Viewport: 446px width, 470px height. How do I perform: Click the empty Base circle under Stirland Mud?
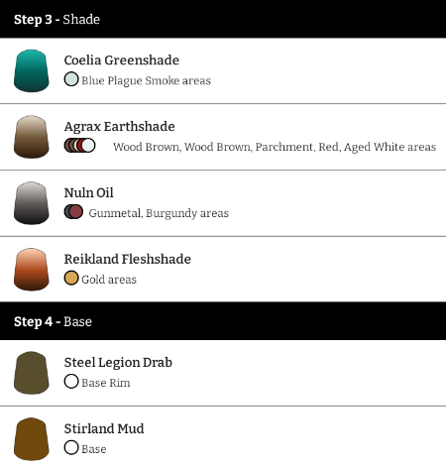click(x=71, y=448)
